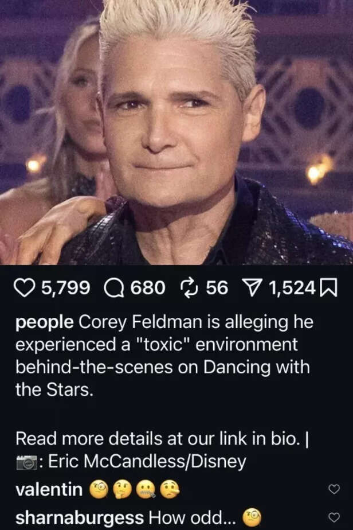Open valentin's profile from the comment
This screenshot has width=353, height=530.
click(x=49, y=489)
